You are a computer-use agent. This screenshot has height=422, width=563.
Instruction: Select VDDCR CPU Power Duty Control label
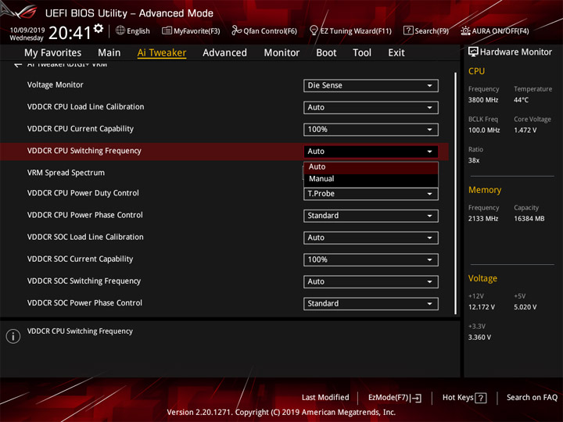pos(83,194)
